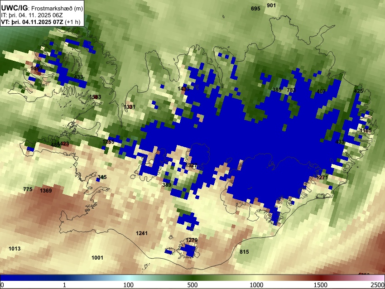
Task: Click the color scale label 0
Action: click(x=2, y=285)
